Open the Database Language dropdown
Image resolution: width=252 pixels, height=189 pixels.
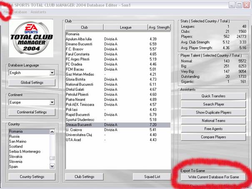click(x=52, y=73)
